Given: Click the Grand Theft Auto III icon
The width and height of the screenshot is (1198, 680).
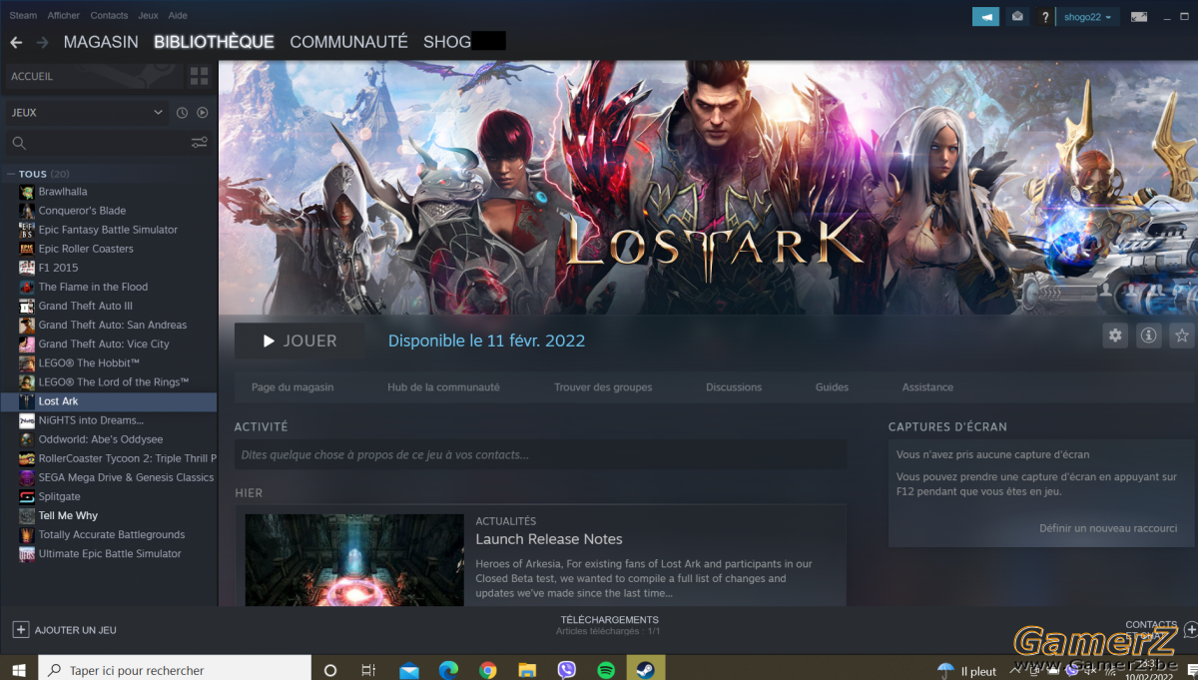Looking at the screenshot, I should [x=27, y=306].
